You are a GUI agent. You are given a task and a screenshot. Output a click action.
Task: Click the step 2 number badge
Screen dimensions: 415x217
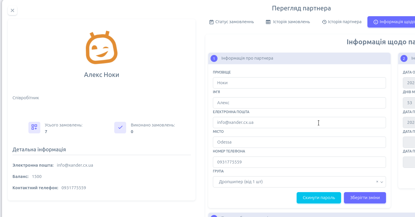[x=404, y=58]
